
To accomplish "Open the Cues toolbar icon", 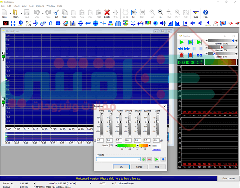I will click(x=196, y=14).
